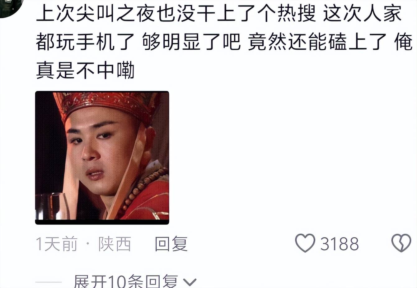Click the text 够明显了吧 in the comment

click(x=191, y=42)
